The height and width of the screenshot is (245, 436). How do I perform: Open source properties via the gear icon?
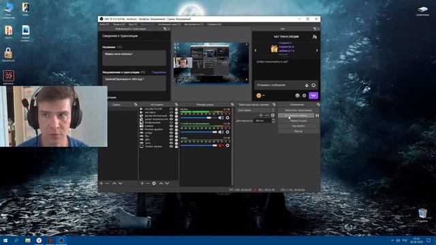point(154,183)
